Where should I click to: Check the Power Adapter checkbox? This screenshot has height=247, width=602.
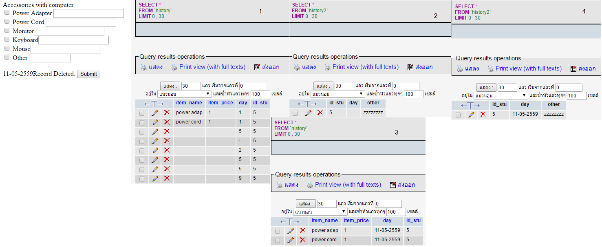tap(7, 13)
